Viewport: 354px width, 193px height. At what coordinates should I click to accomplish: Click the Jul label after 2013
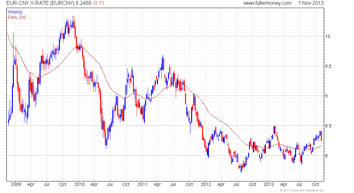click(x=299, y=184)
